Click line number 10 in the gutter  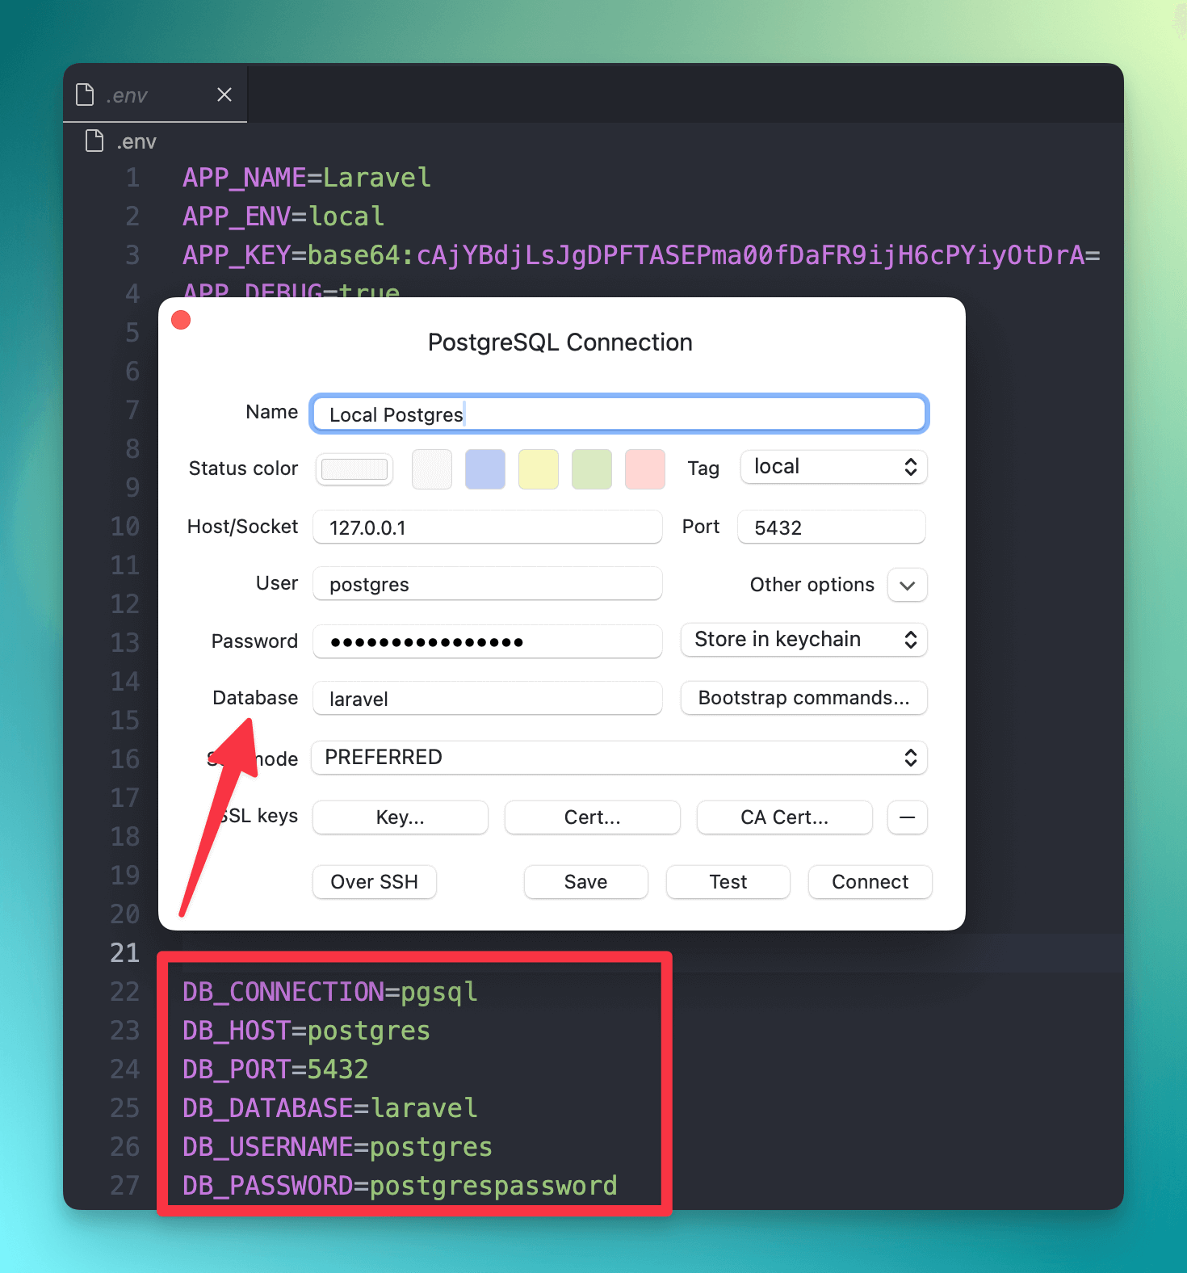125,527
